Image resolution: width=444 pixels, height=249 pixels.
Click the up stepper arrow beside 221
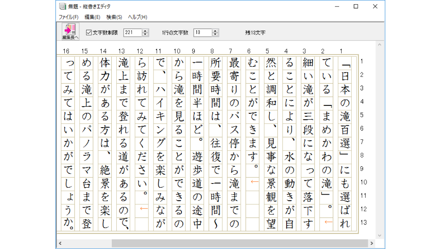145,31
